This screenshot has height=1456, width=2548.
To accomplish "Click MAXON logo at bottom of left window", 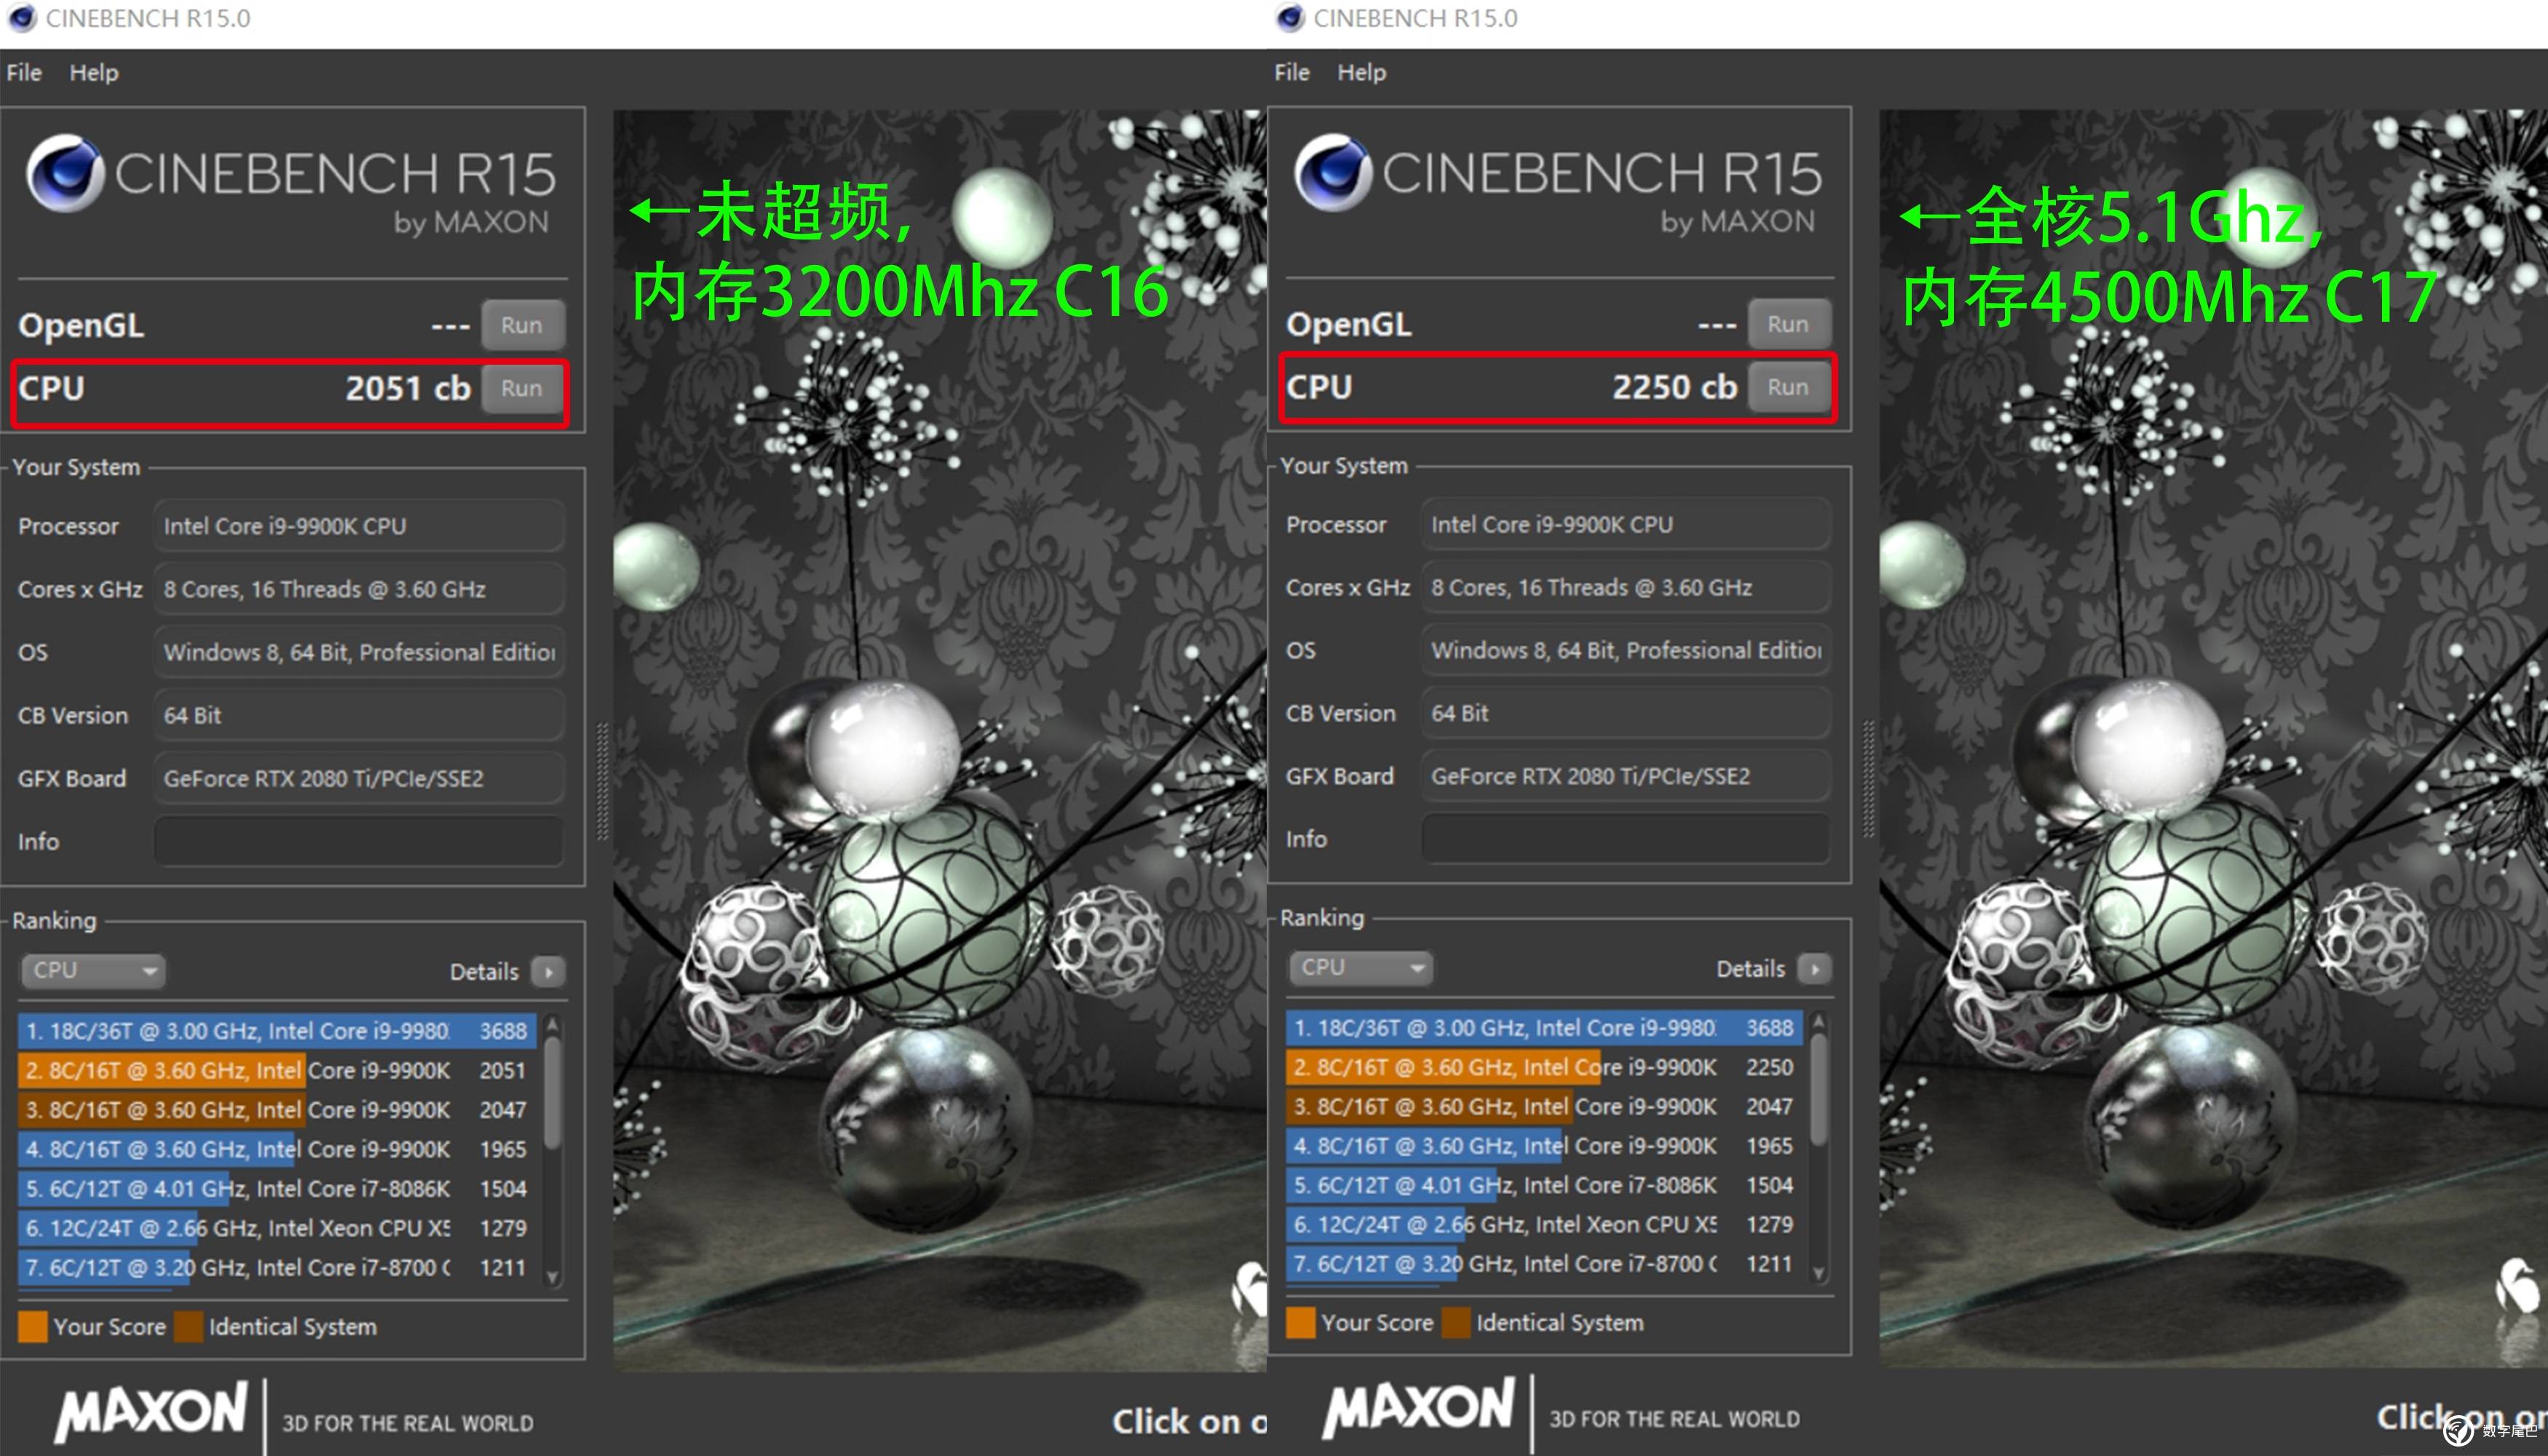I will click(x=152, y=1413).
